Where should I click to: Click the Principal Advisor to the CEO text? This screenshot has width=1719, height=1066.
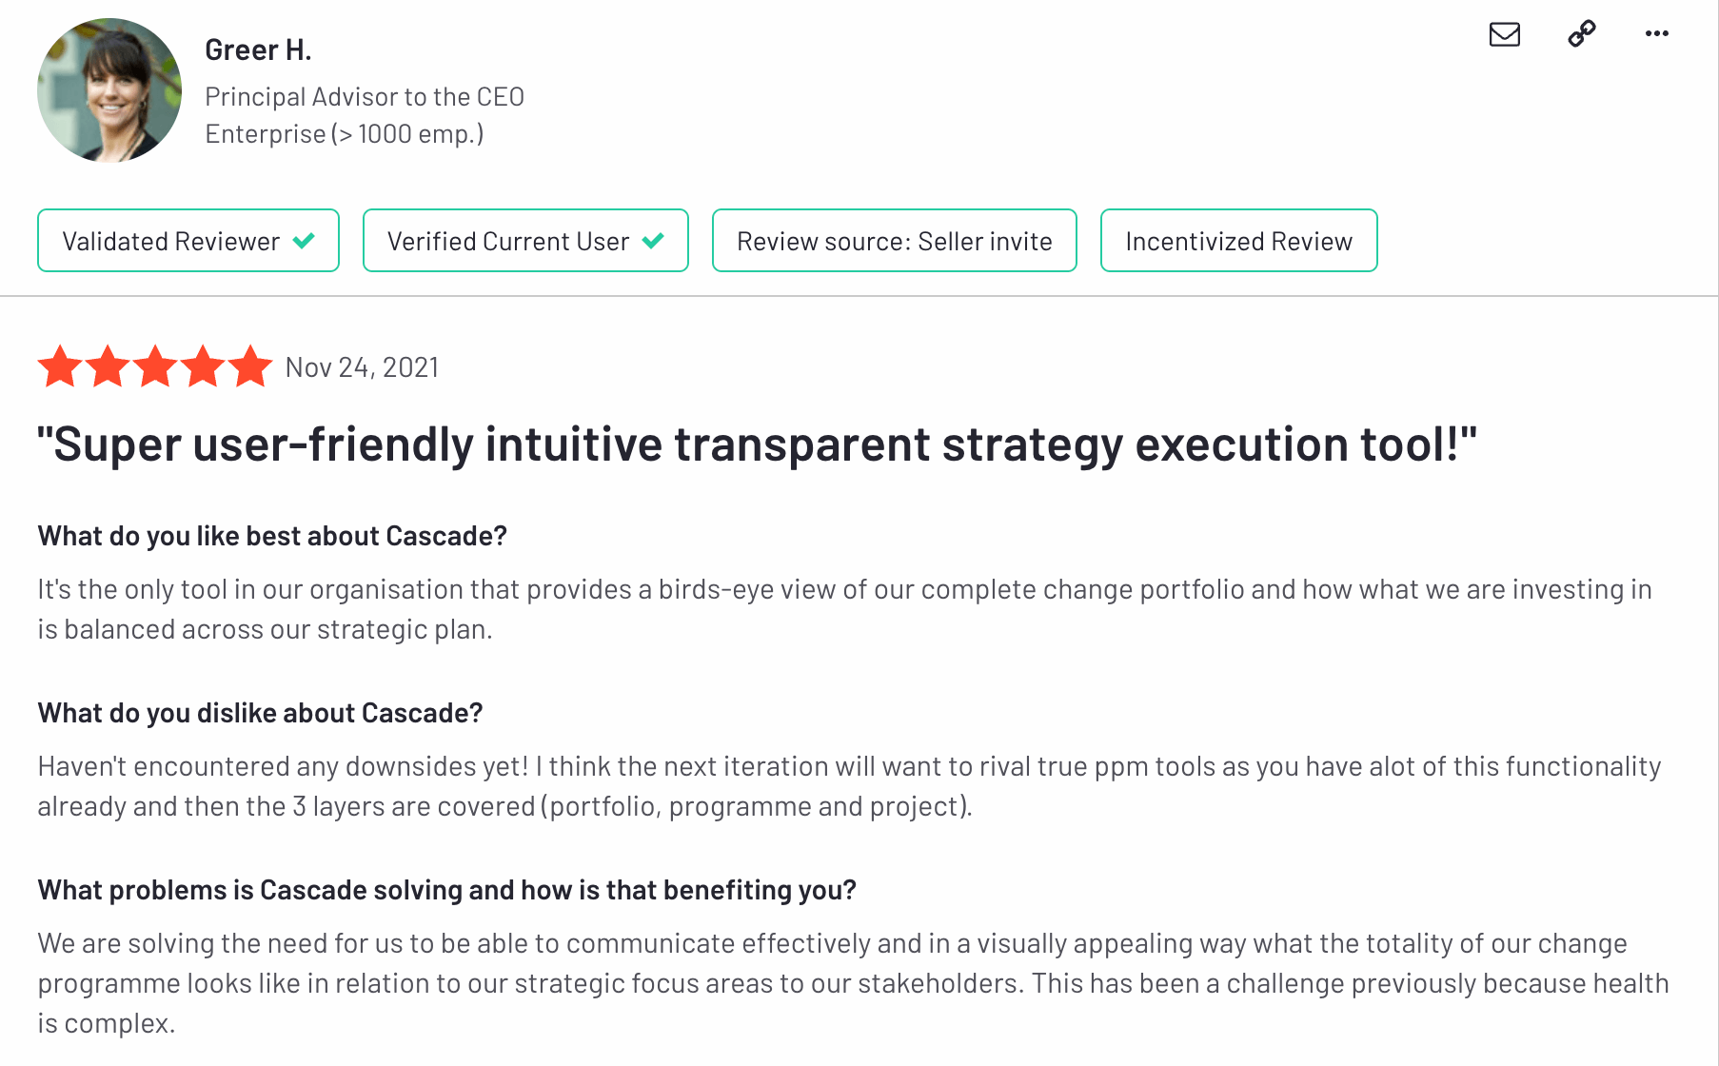click(365, 97)
